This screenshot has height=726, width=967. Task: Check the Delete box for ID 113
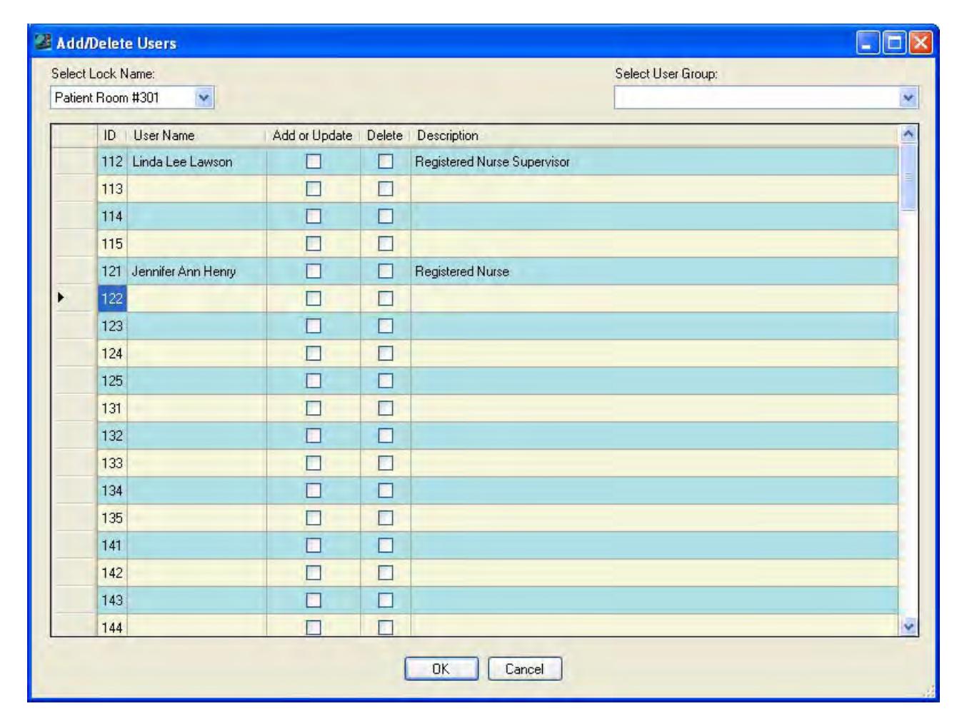[x=386, y=189]
